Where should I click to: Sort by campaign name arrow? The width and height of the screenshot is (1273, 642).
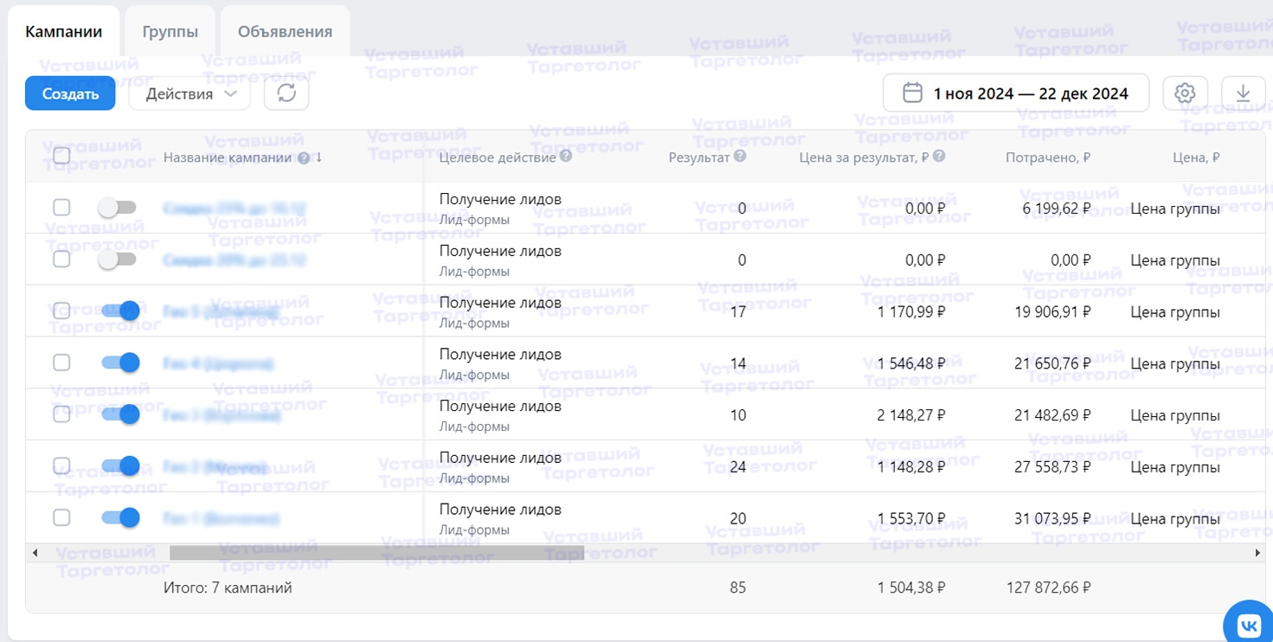[x=319, y=157]
